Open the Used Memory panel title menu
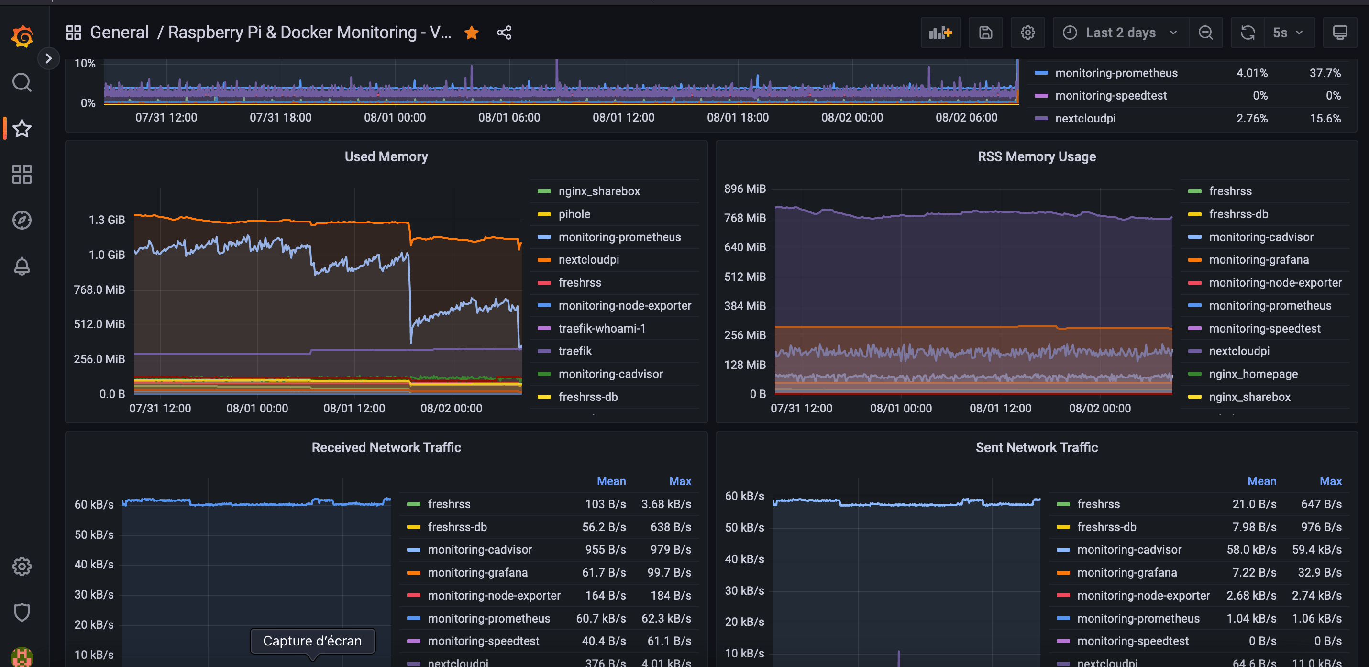The width and height of the screenshot is (1369, 667). pos(386,157)
